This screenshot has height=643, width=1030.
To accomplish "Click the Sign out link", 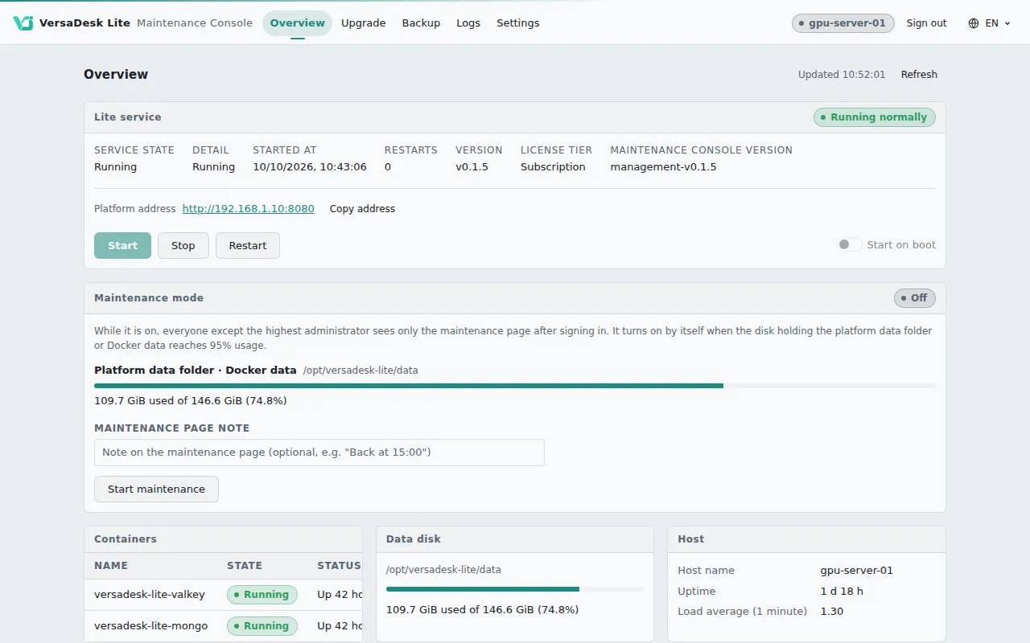I will (x=926, y=23).
